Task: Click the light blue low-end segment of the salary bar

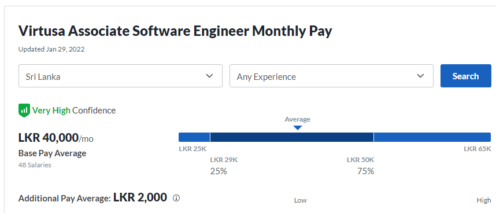Action: [194, 137]
